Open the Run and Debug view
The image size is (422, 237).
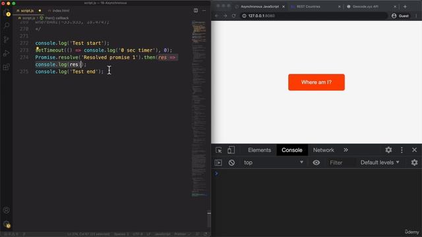click(7, 53)
